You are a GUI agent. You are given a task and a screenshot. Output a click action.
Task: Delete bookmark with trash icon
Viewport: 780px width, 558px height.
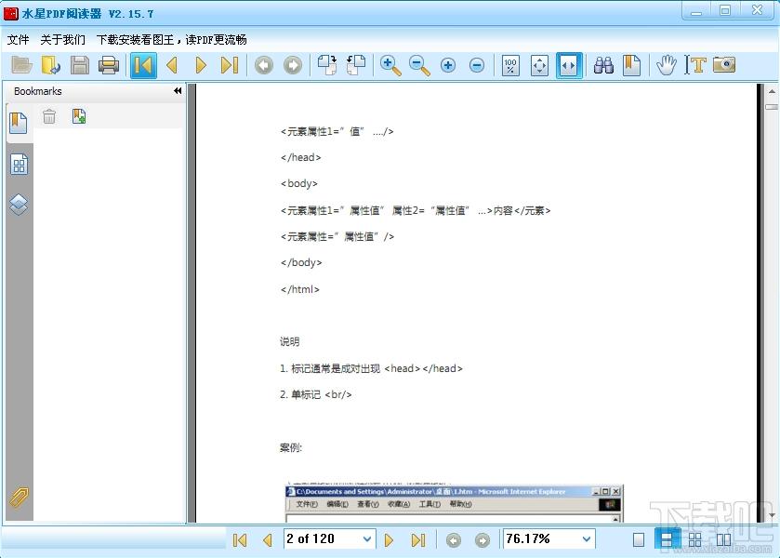[49, 117]
